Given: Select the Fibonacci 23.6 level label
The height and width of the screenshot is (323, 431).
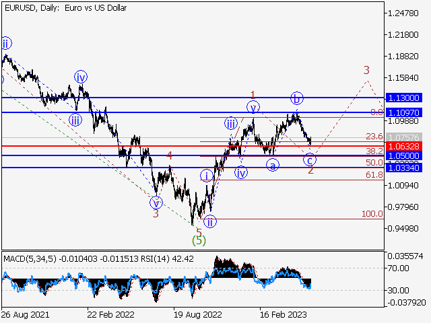Looking at the screenshot, I should 374,137.
